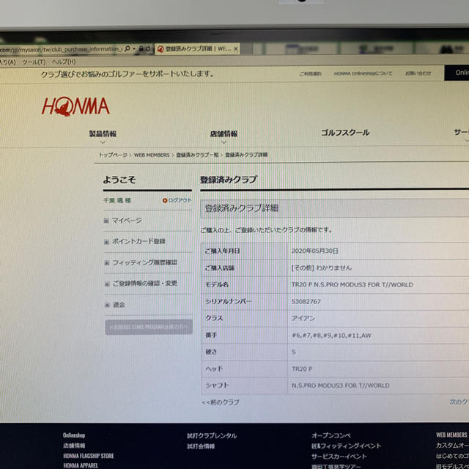The height and width of the screenshot is (469, 469).
Task: Open the ツール(T) menu
Action: (34, 62)
